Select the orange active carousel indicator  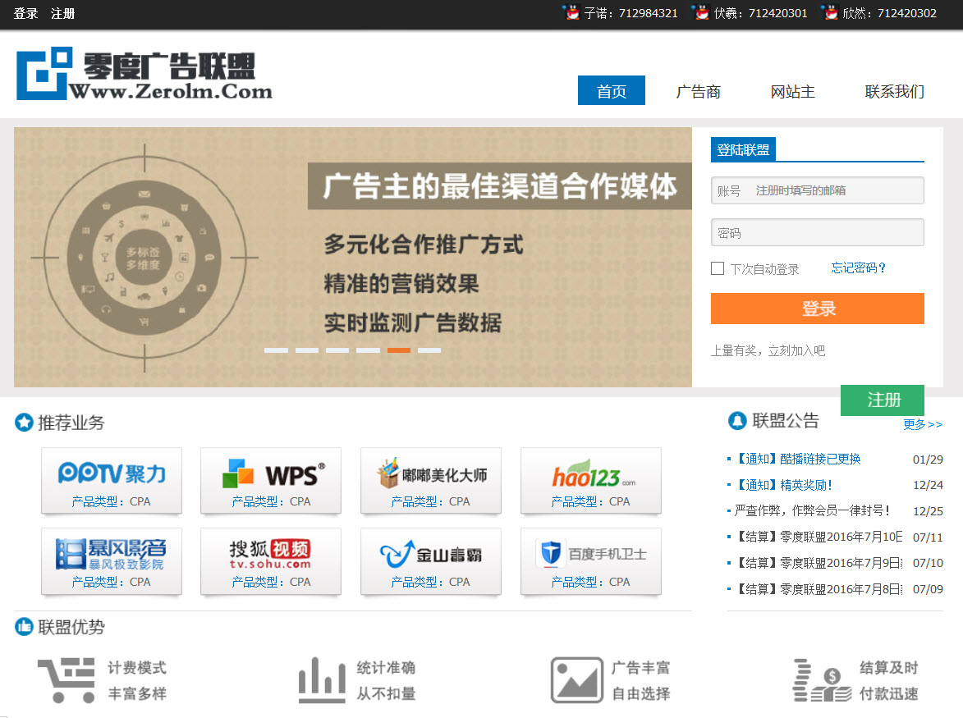[x=399, y=350]
